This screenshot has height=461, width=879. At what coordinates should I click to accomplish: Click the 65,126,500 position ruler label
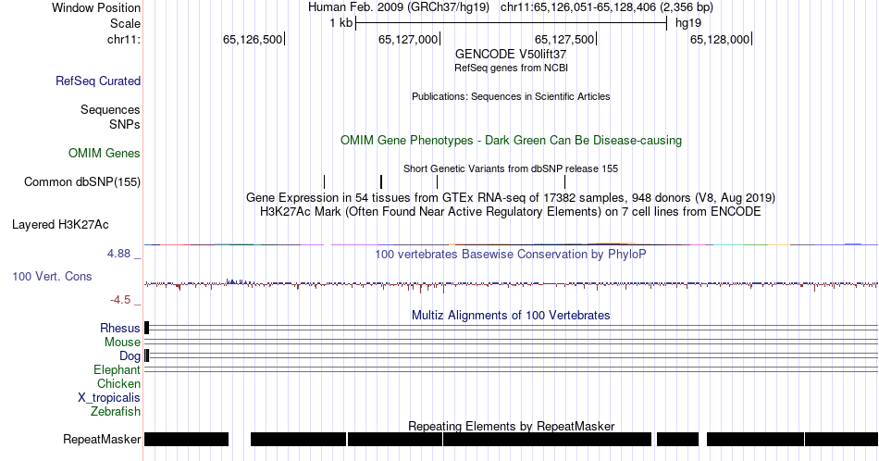253,39
